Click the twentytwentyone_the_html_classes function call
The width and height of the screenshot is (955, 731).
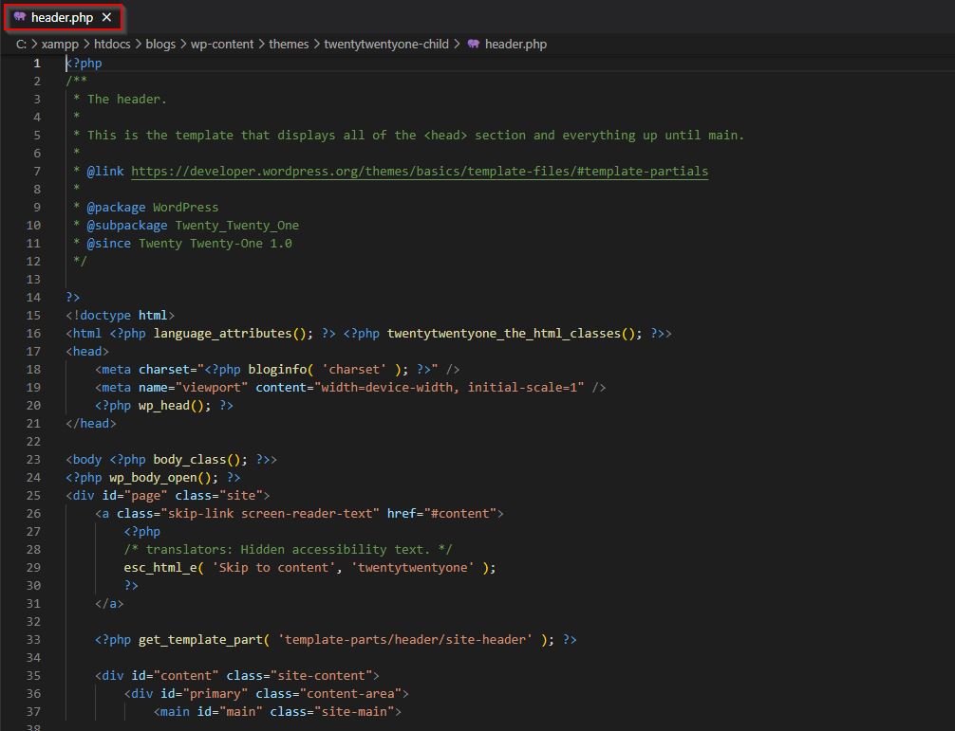pyautogui.click(x=504, y=334)
